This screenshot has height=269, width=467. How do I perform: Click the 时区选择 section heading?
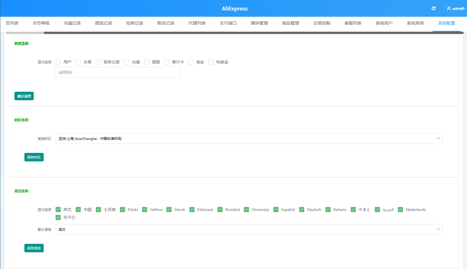point(22,120)
